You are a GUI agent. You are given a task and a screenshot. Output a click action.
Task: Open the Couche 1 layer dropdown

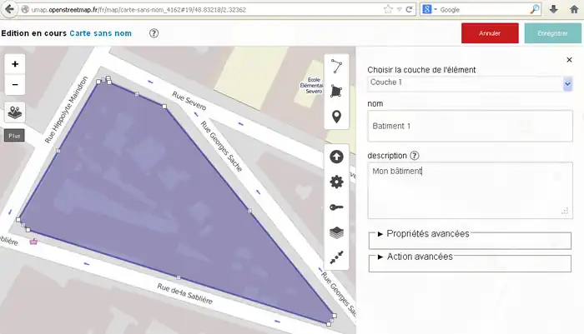pos(470,83)
